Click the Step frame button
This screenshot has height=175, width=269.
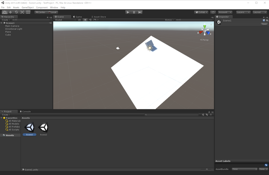140,12
